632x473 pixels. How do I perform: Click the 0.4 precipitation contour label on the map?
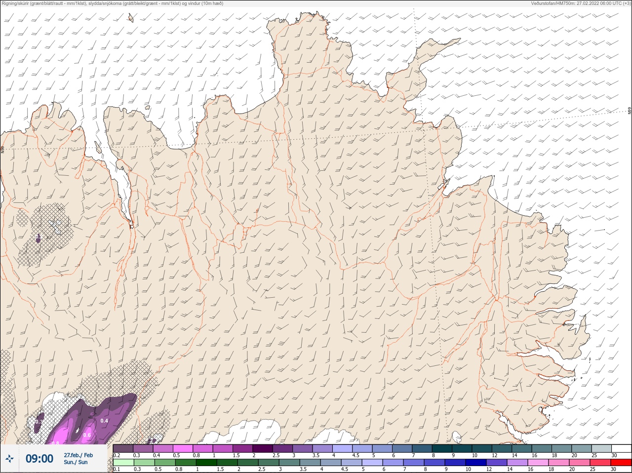point(104,421)
